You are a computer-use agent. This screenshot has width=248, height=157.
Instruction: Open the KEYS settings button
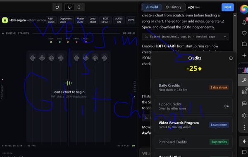(x=131, y=20)
